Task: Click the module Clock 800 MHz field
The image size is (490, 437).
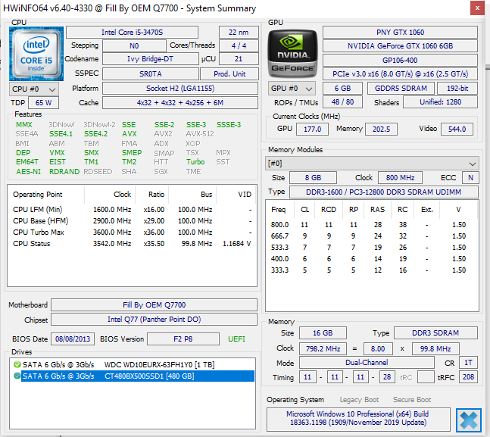Action: (x=400, y=177)
